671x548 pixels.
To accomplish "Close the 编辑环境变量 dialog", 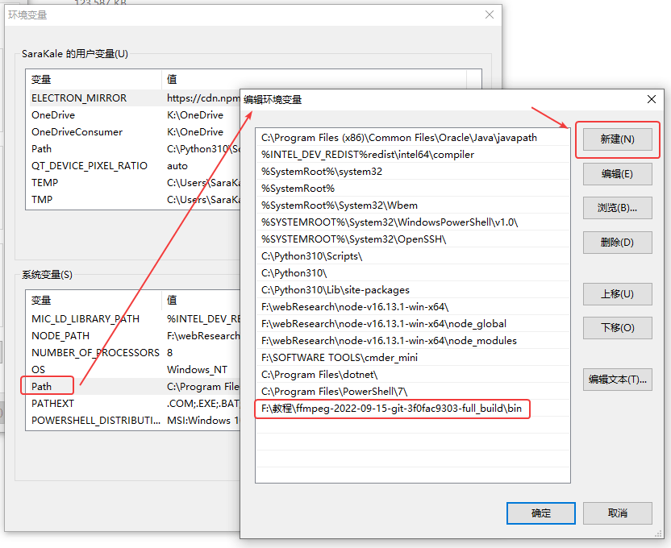I will point(651,99).
